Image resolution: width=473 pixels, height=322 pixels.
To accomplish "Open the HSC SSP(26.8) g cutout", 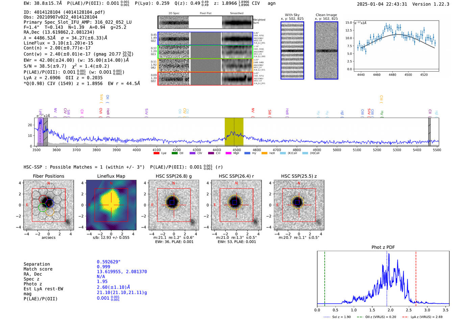I will tap(174, 205).
